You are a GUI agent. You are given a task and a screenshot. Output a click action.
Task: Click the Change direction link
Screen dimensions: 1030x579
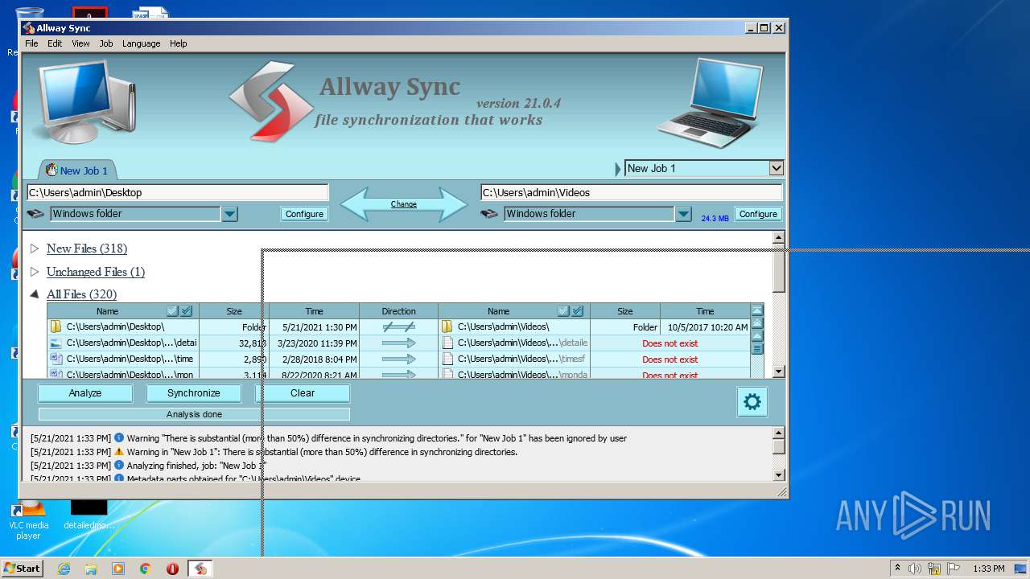(x=404, y=204)
